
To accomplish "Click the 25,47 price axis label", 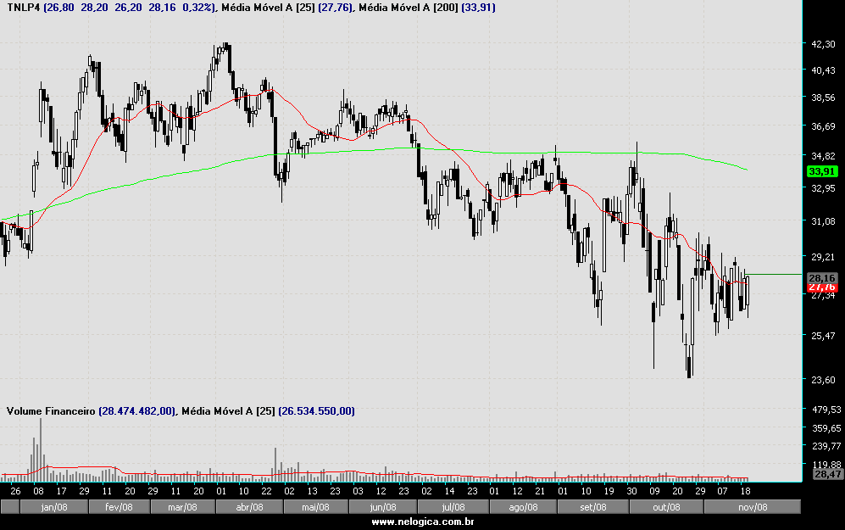I will click(823, 336).
